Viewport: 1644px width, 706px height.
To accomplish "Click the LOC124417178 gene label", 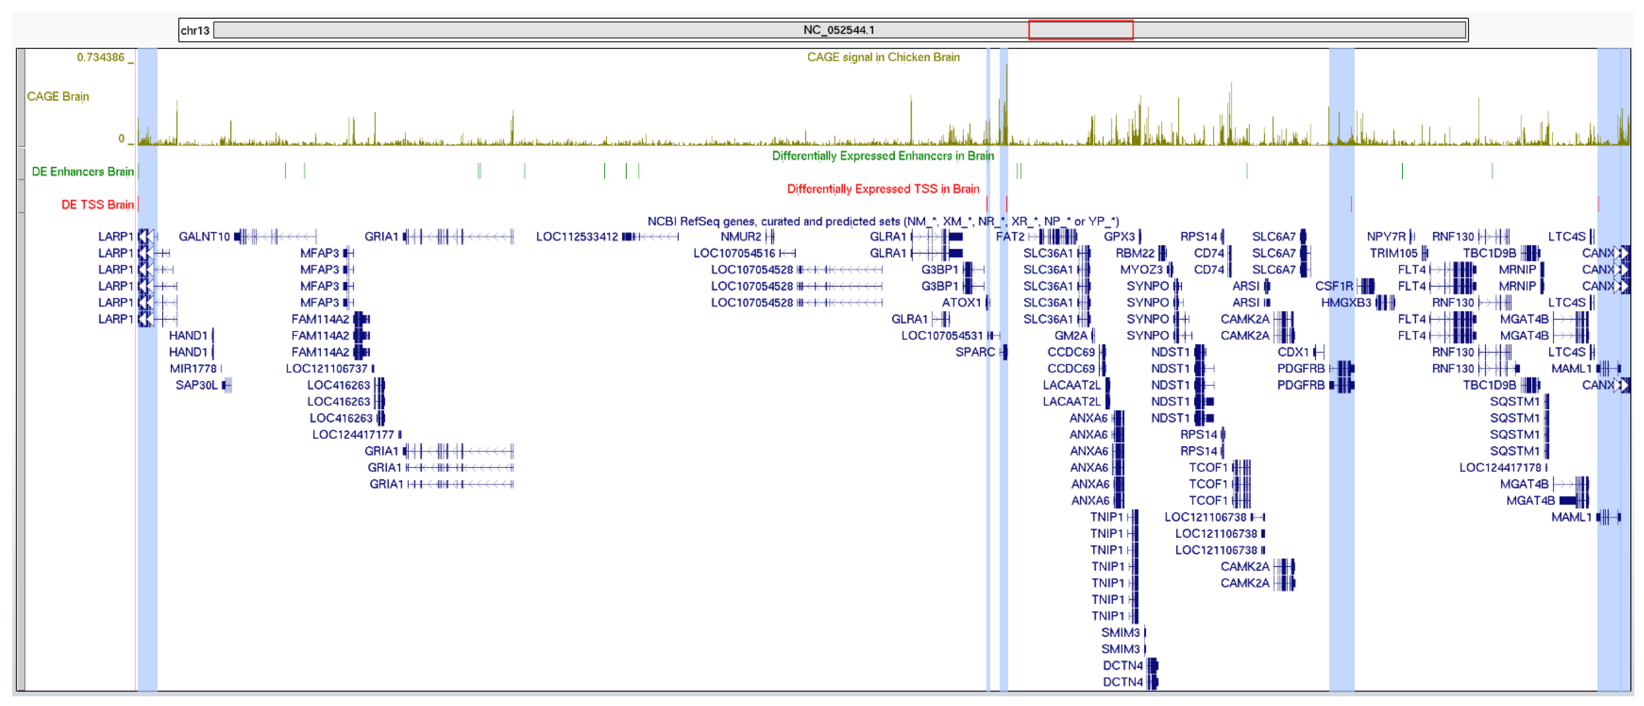I will 1500,468.
